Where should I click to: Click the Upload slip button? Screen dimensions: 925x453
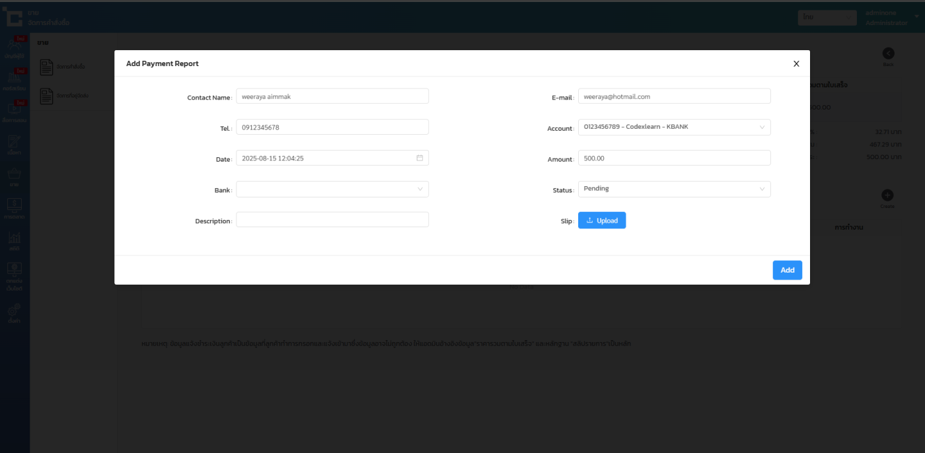pyautogui.click(x=601, y=221)
